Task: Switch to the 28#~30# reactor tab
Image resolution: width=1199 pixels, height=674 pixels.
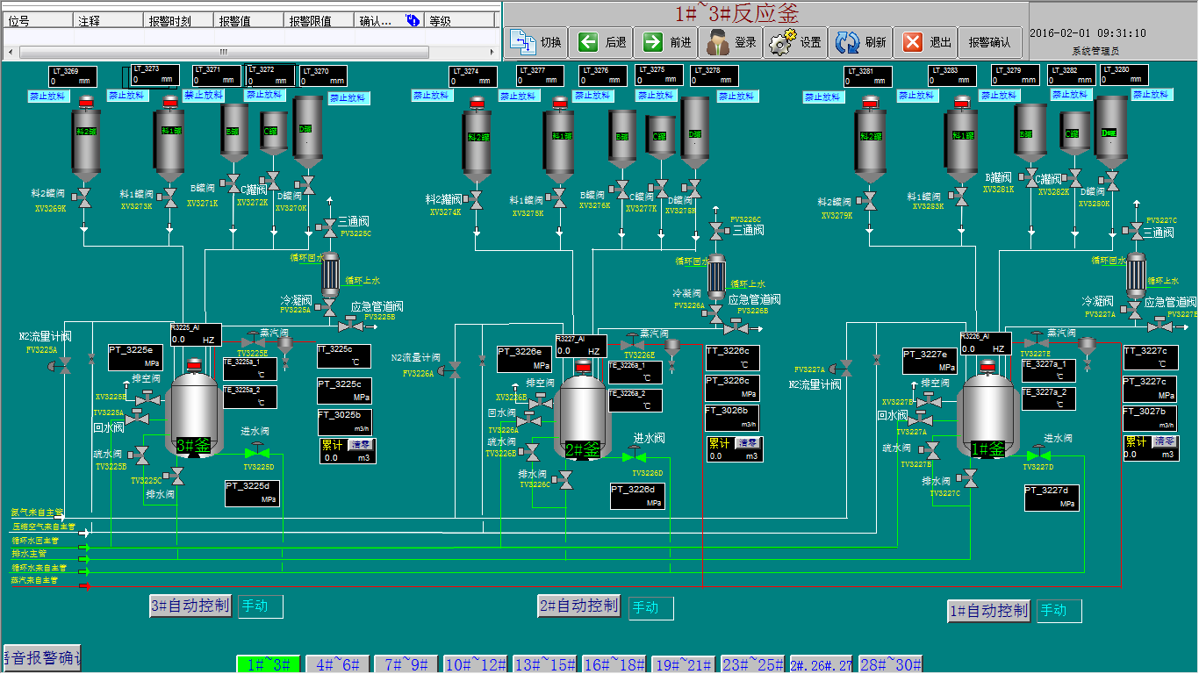Action: [891, 664]
